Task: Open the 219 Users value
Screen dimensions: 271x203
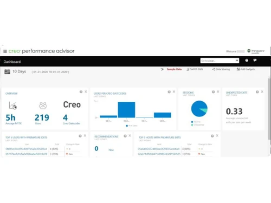Action: (x=42, y=117)
